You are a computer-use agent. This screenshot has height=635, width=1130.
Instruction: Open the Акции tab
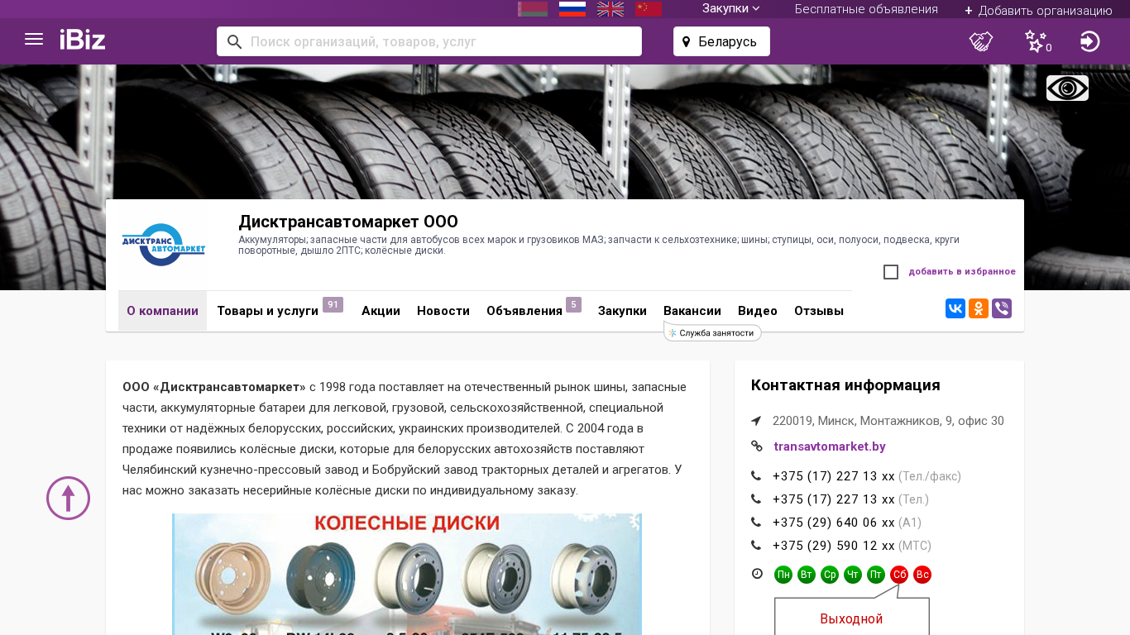pyautogui.click(x=381, y=311)
